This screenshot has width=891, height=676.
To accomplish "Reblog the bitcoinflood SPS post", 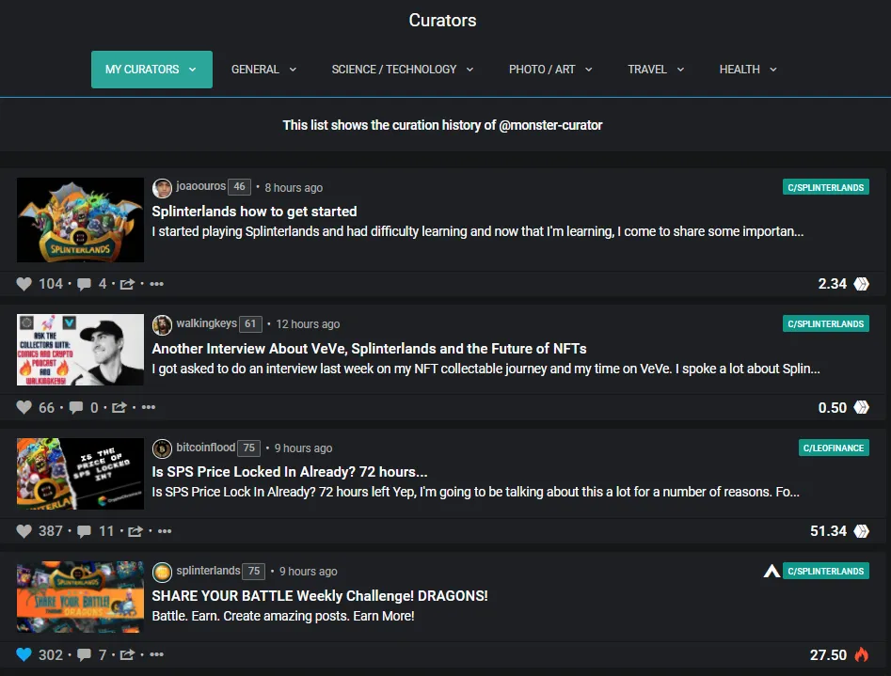I will (x=135, y=531).
